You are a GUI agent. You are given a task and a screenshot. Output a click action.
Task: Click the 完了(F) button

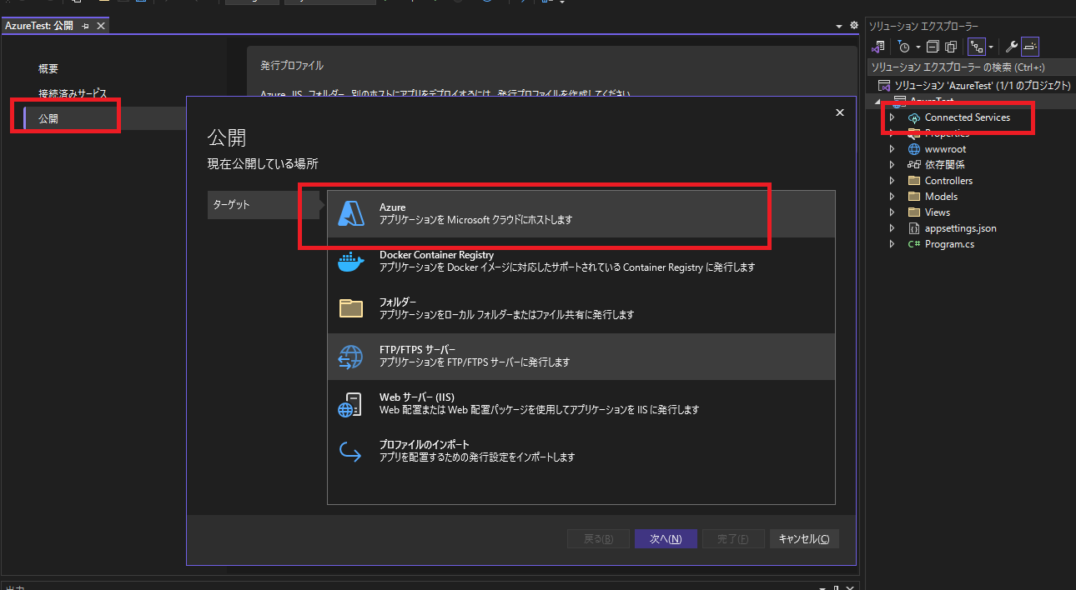click(733, 539)
